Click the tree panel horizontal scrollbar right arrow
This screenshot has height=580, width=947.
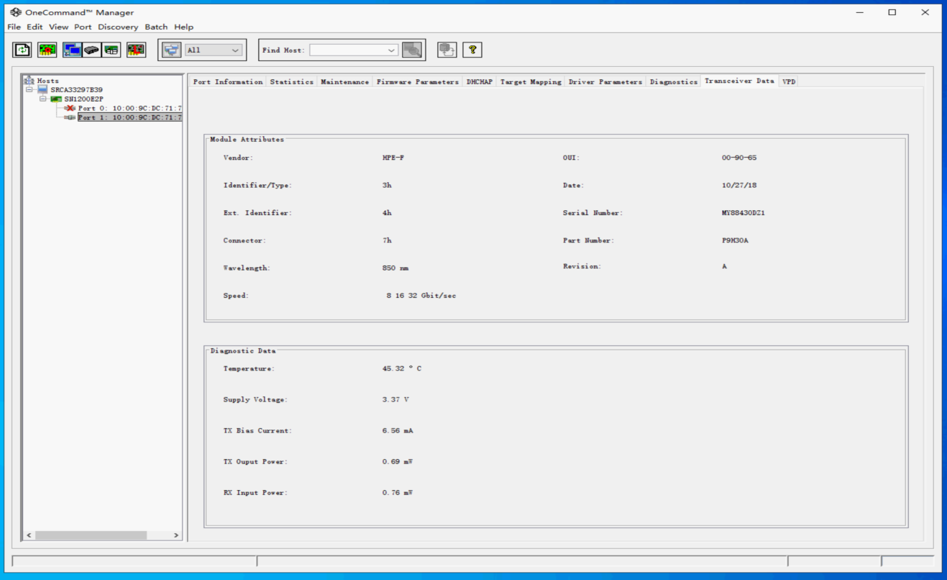pyautogui.click(x=176, y=535)
